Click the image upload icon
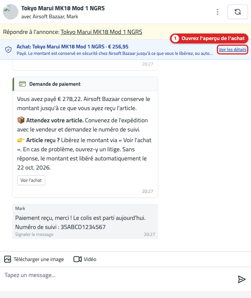Screen dimensions: 251x298 point(8,259)
